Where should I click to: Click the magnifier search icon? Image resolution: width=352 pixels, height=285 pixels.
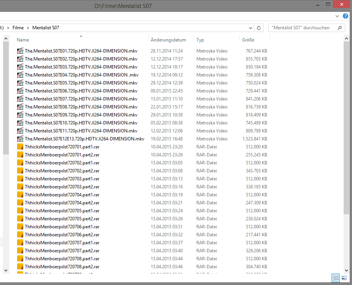pos(340,28)
